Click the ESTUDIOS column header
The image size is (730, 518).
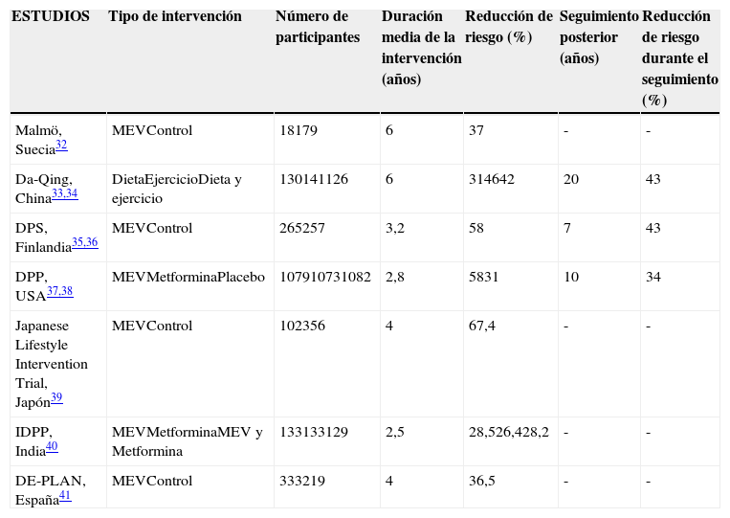coord(51,17)
